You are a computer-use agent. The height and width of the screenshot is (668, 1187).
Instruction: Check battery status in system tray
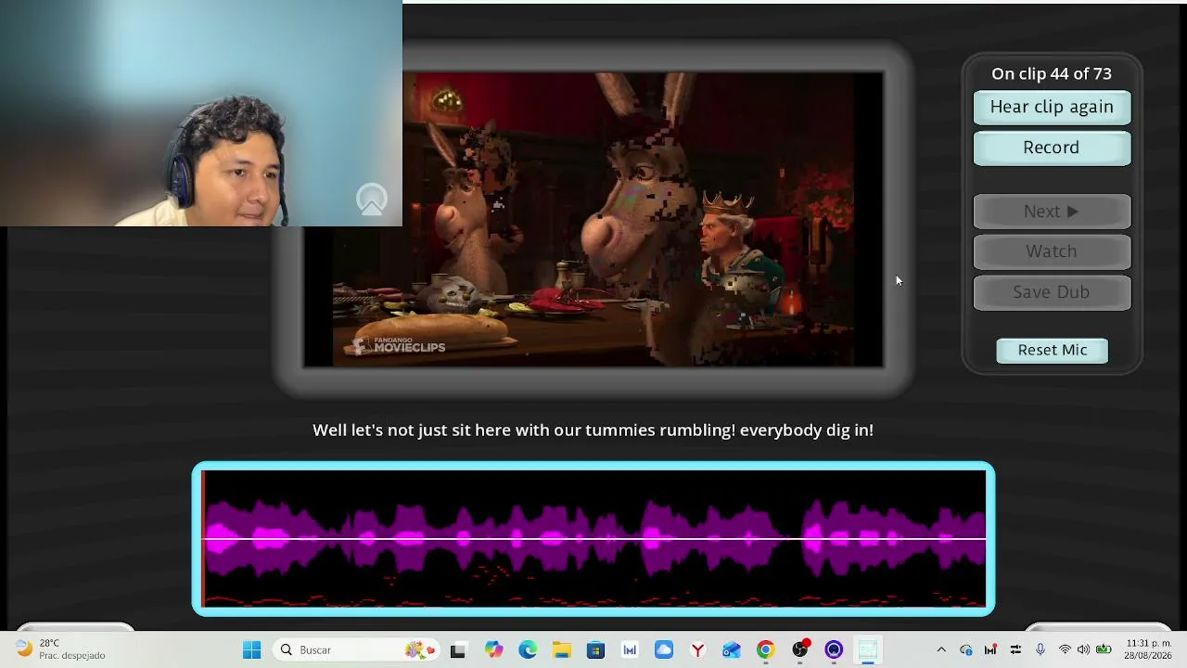click(x=1104, y=650)
